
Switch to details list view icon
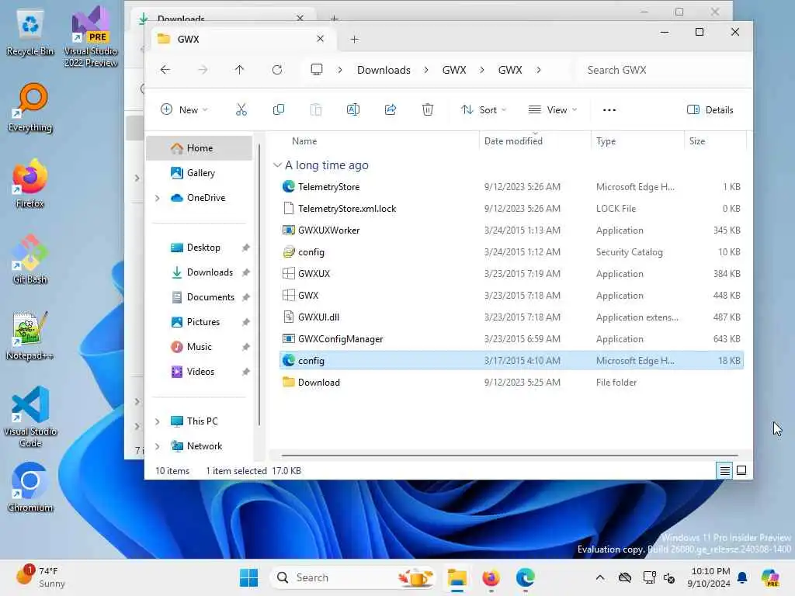click(725, 471)
